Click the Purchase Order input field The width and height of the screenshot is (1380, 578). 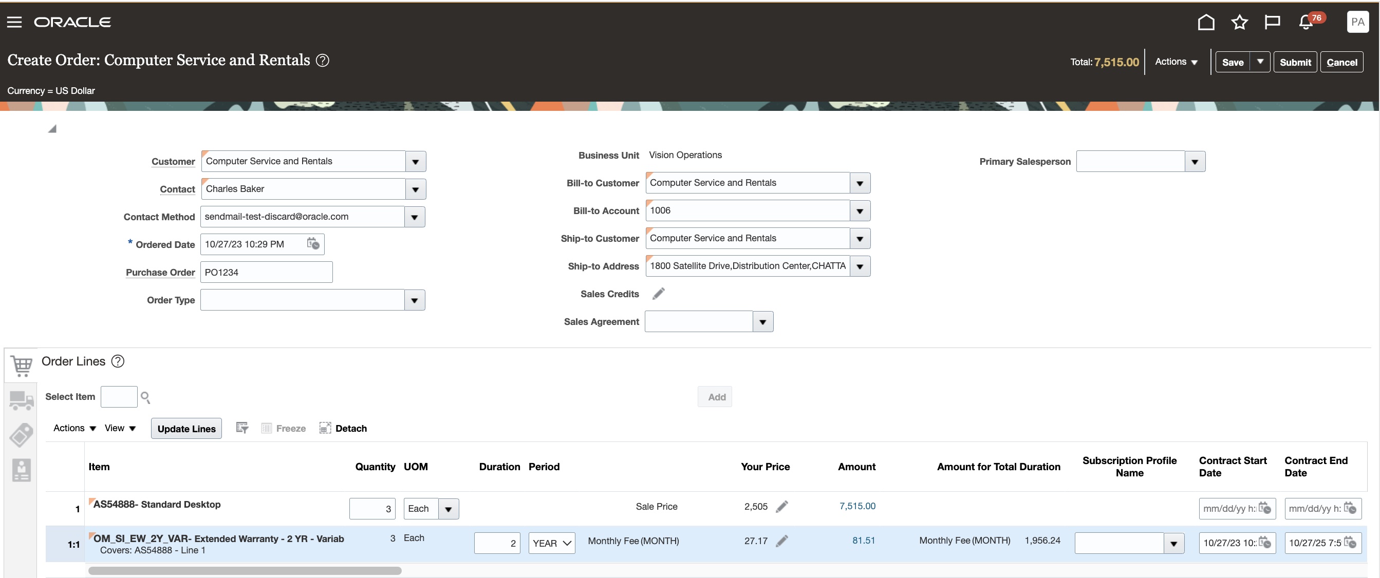[266, 273]
